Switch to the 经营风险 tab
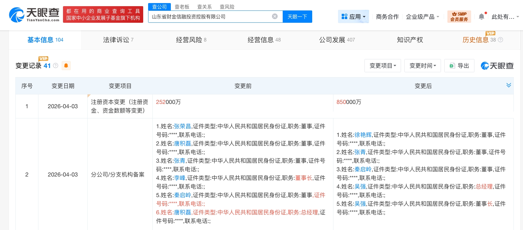Viewport: 523px width, 230px height. 191,40
